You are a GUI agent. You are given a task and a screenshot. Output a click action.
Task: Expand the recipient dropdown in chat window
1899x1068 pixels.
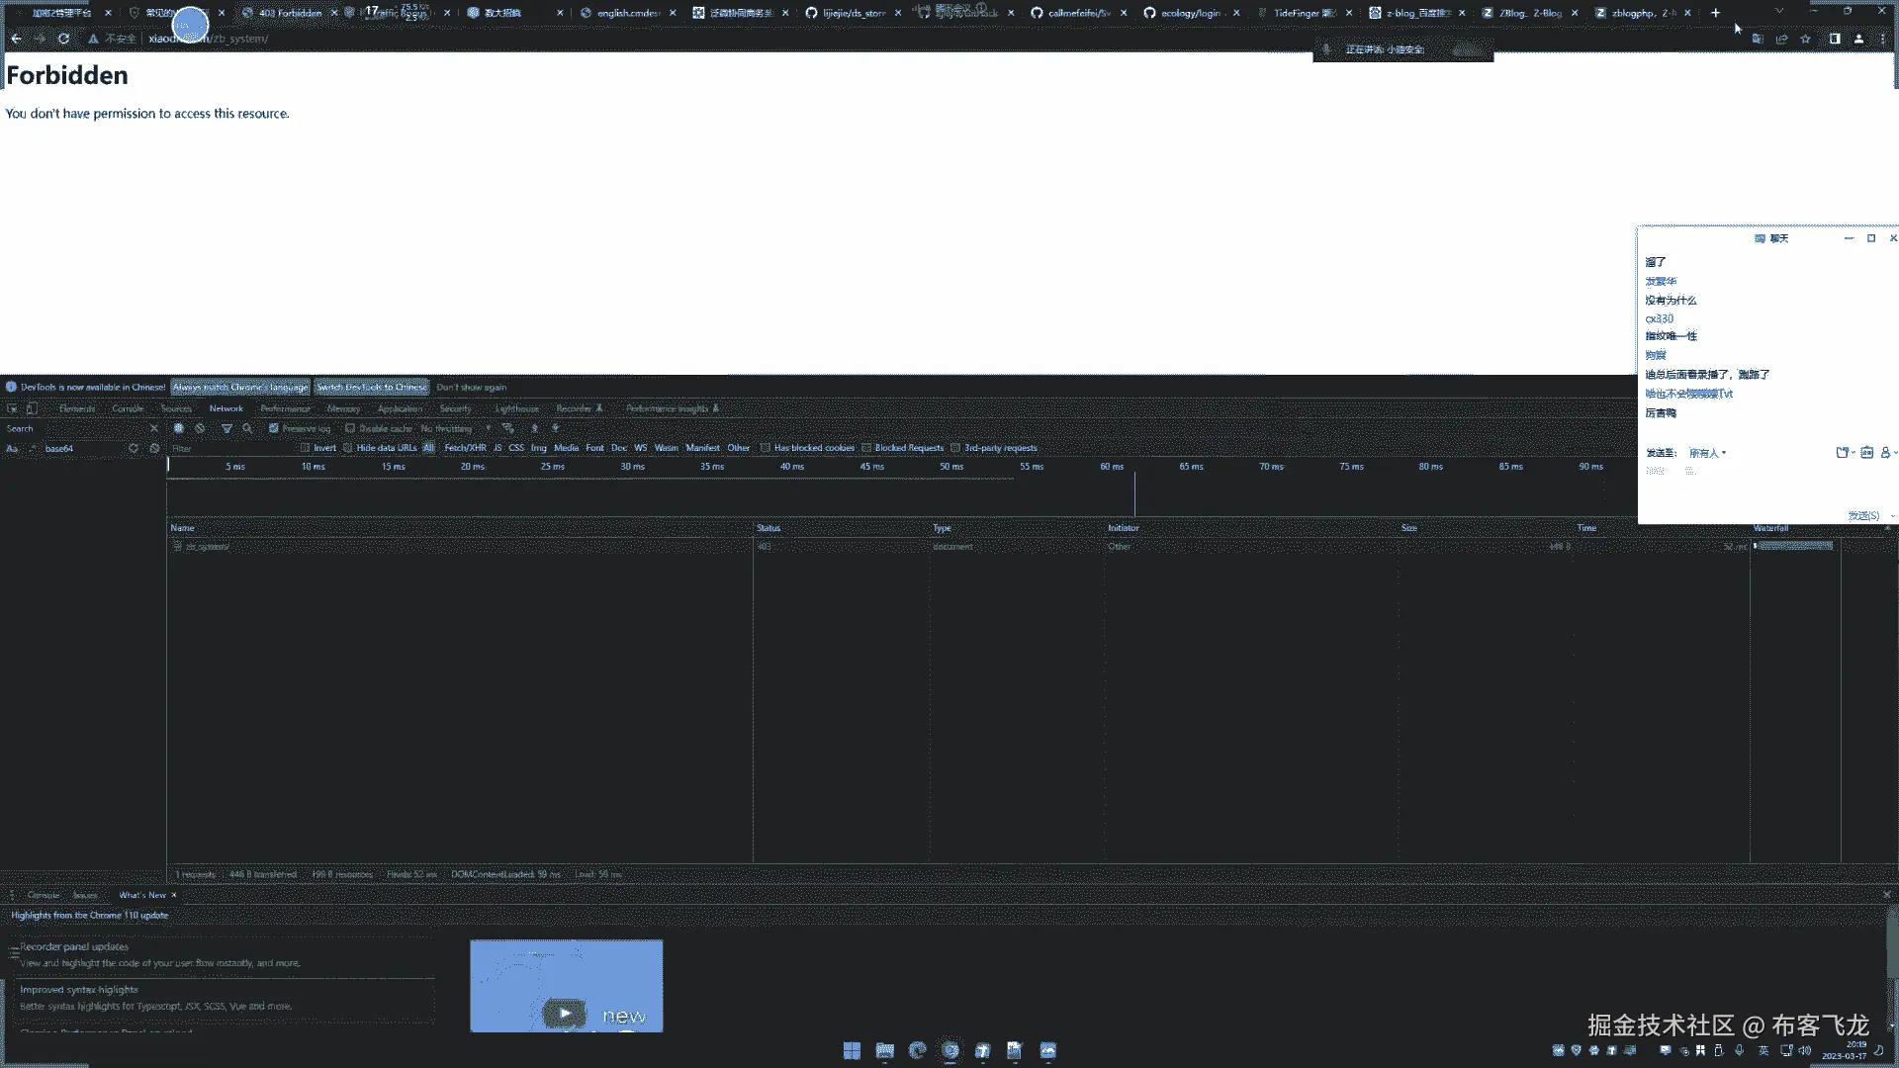[1707, 453]
